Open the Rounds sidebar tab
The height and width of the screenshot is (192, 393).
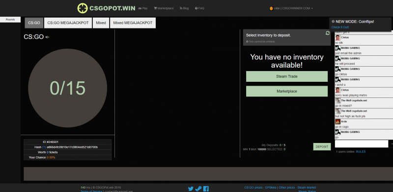tap(10, 20)
